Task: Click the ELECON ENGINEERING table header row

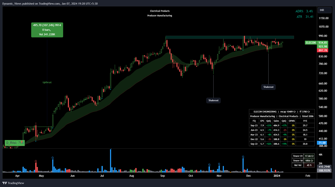Action: point(282,112)
